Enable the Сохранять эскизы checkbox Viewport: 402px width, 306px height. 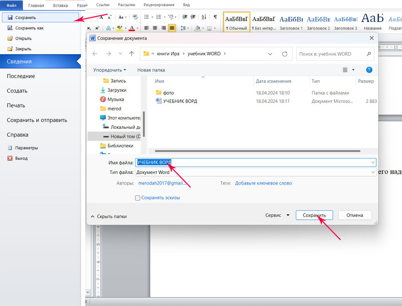tap(138, 198)
